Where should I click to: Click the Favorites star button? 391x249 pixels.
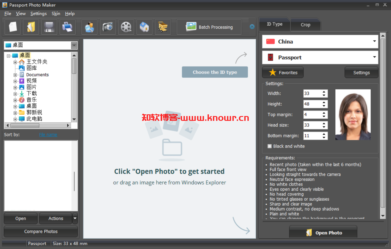[283, 72]
